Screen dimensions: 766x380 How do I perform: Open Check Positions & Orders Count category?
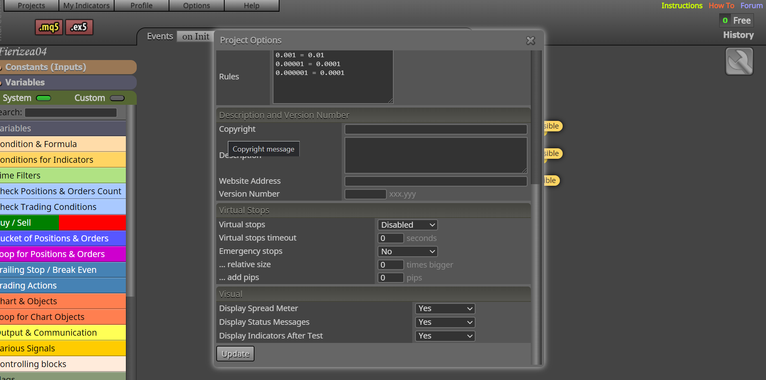(63, 191)
